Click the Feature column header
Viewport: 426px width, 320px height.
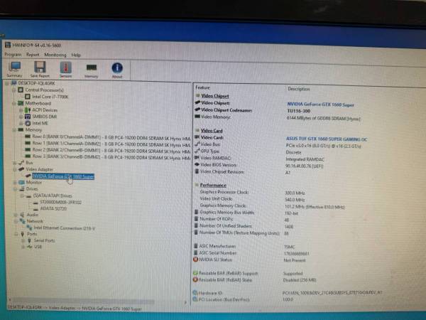(204, 89)
